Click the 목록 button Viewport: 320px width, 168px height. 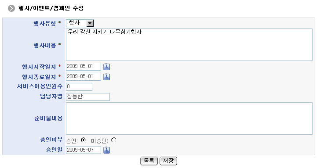click(x=149, y=161)
